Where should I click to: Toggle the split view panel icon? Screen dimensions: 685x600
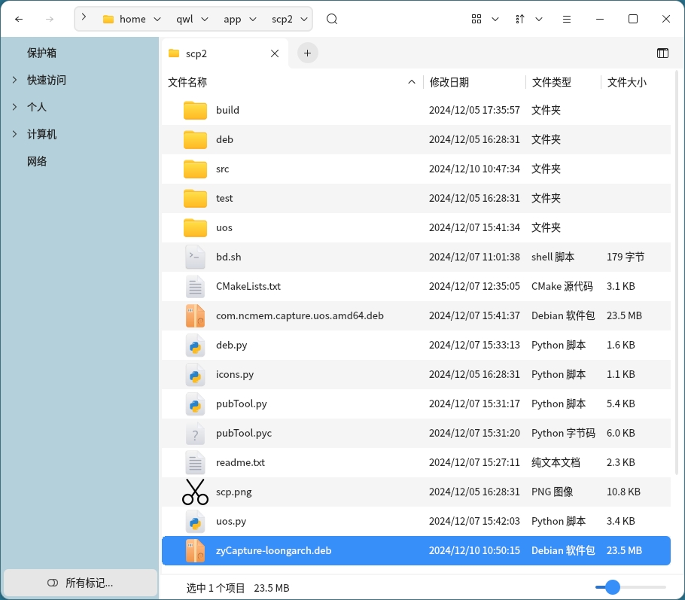click(662, 53)
